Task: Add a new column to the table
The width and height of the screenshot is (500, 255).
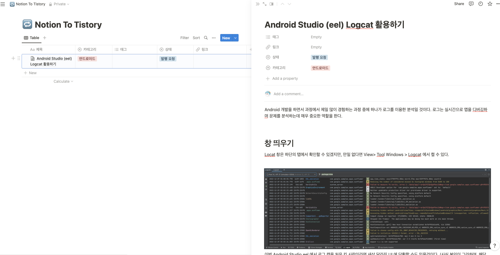Action: pyautogui.click(x=250, y=49)
